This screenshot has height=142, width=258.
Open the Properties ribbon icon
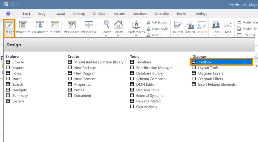click(23, 25)
